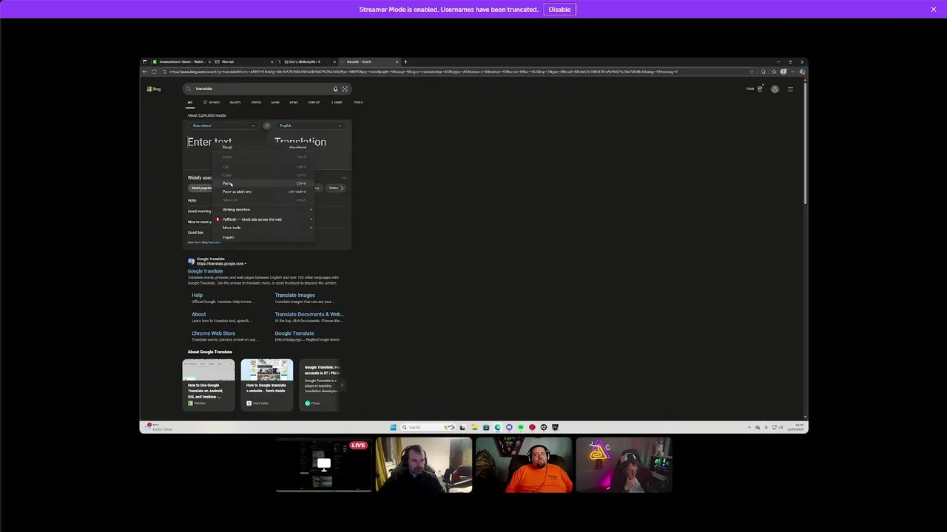Open the Chrome Web Store sublink

[x=213, y=333]
